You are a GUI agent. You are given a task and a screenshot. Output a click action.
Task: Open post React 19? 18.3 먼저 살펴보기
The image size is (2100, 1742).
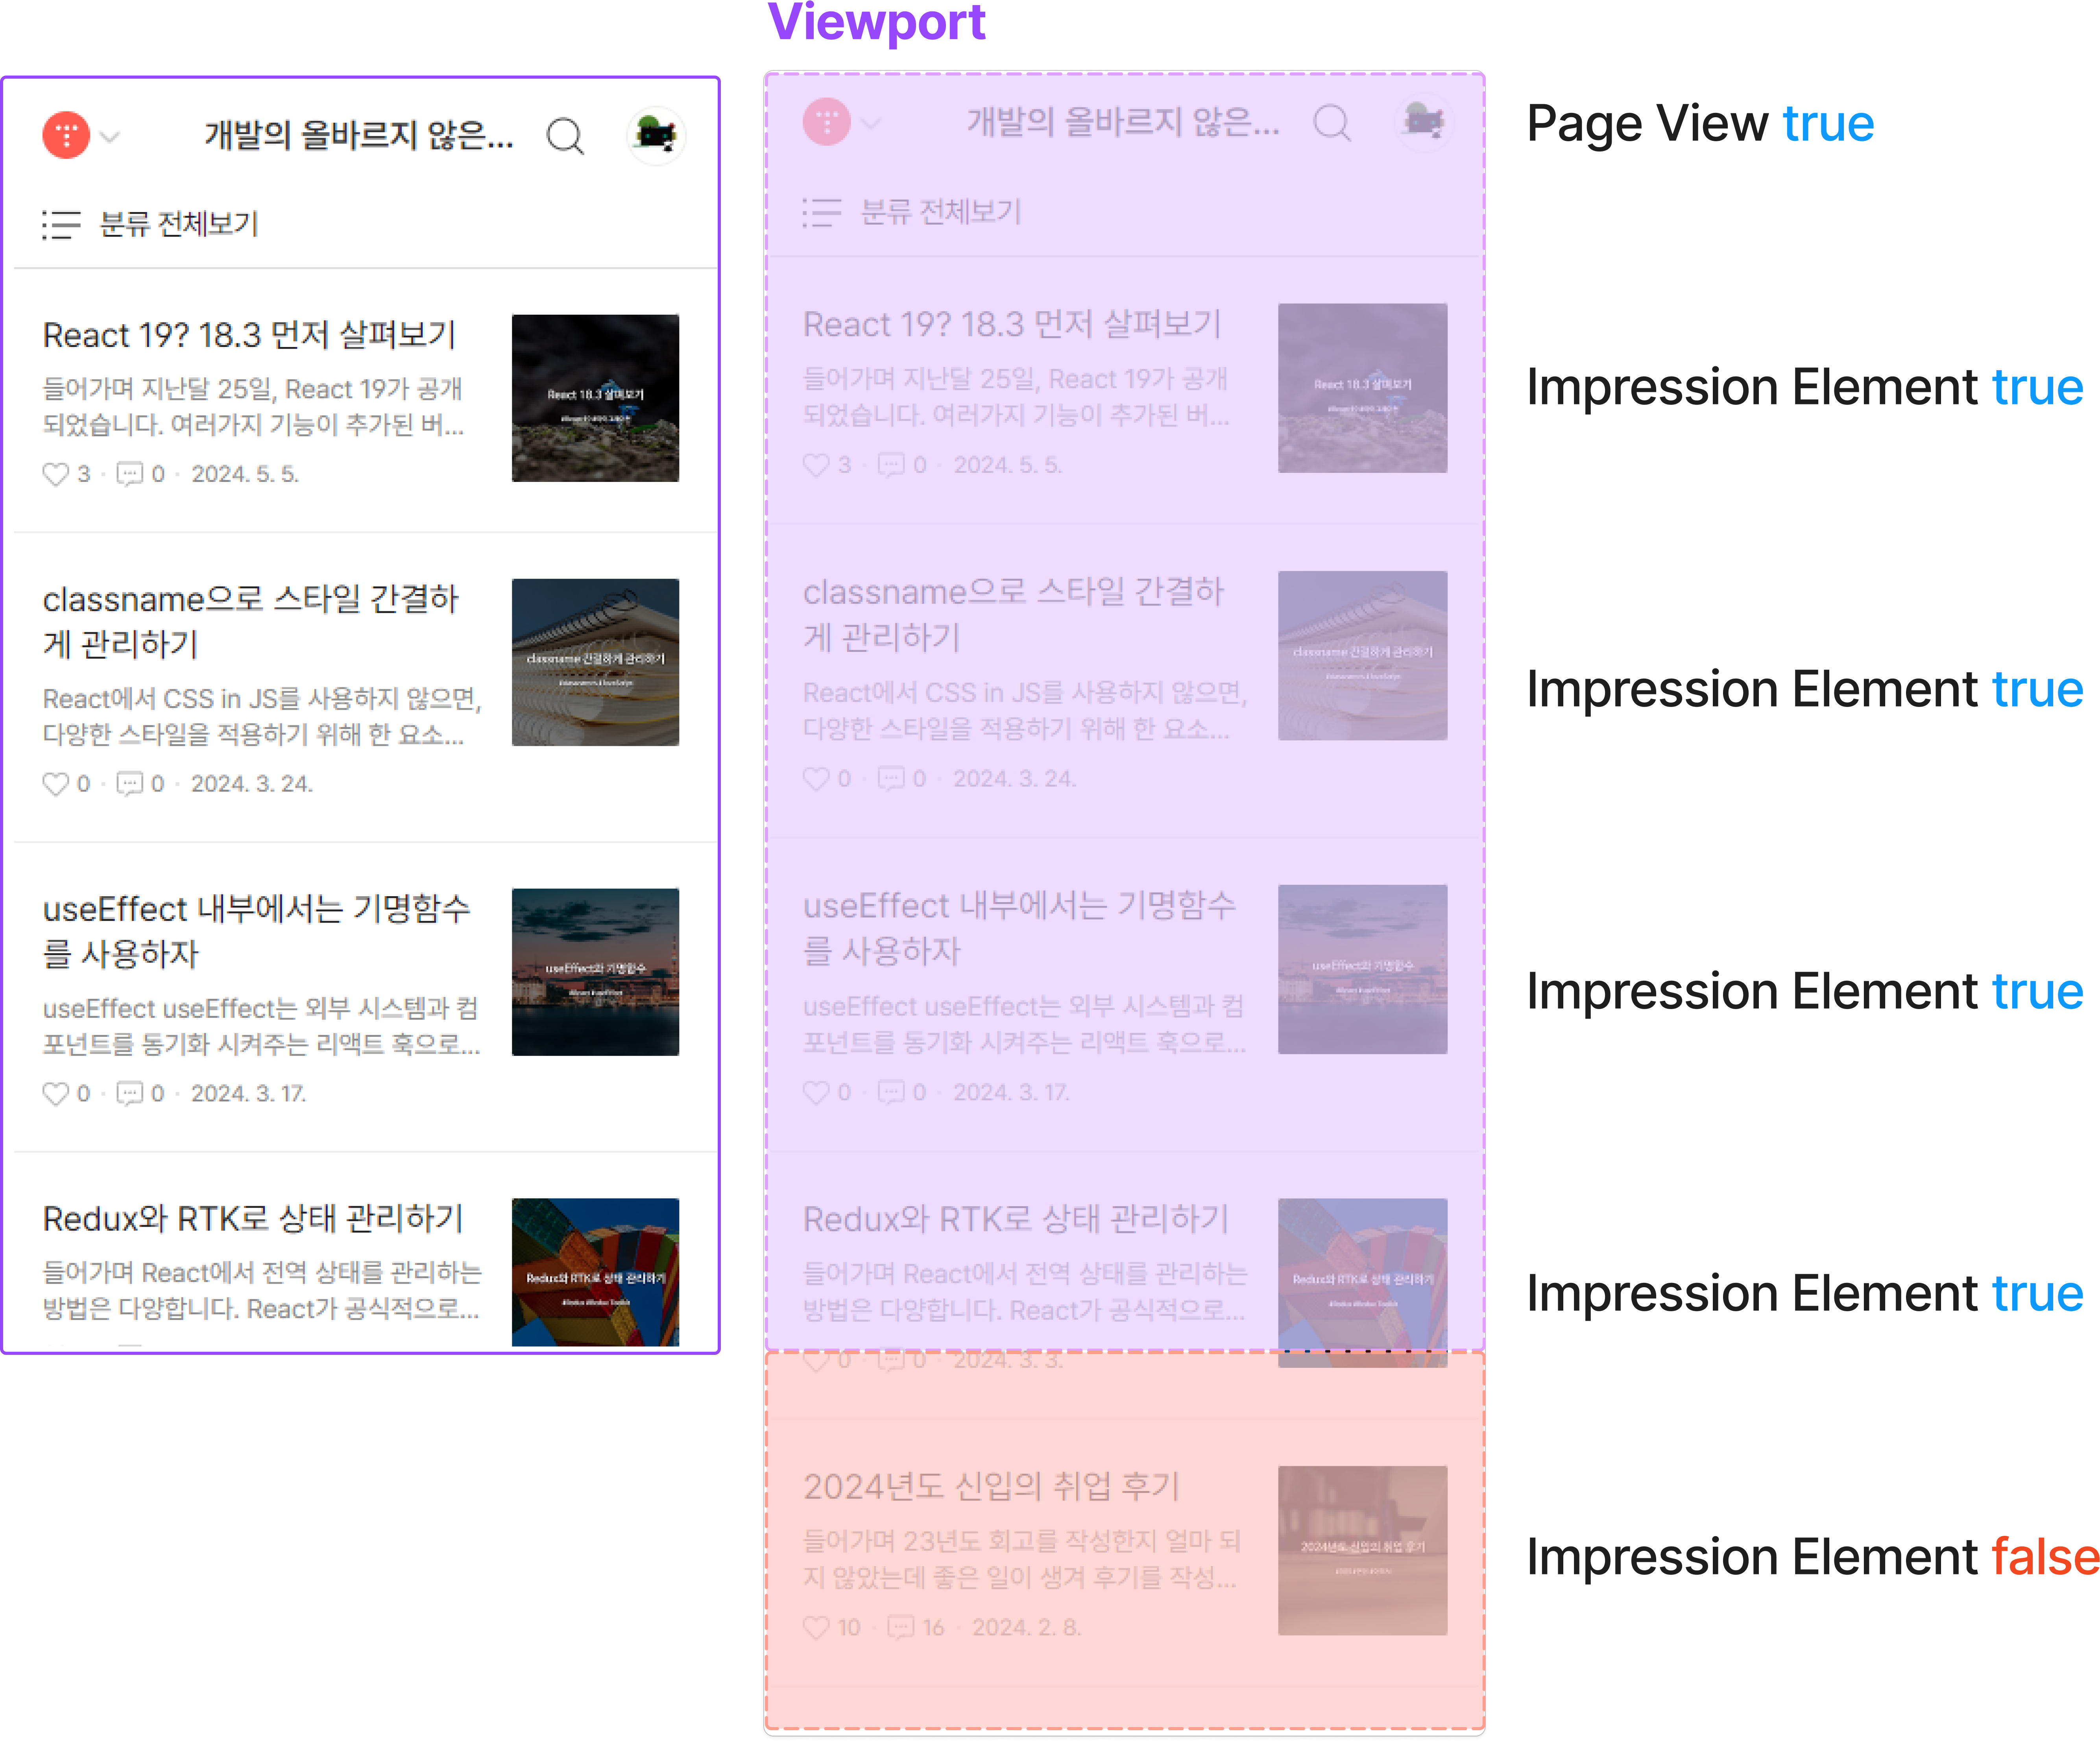[249, 335]
